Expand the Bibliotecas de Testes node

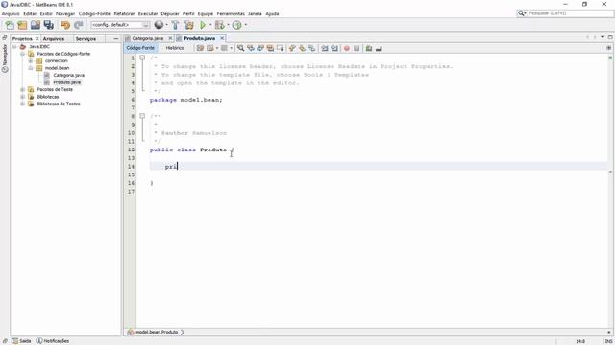click(x=23, y=103)
